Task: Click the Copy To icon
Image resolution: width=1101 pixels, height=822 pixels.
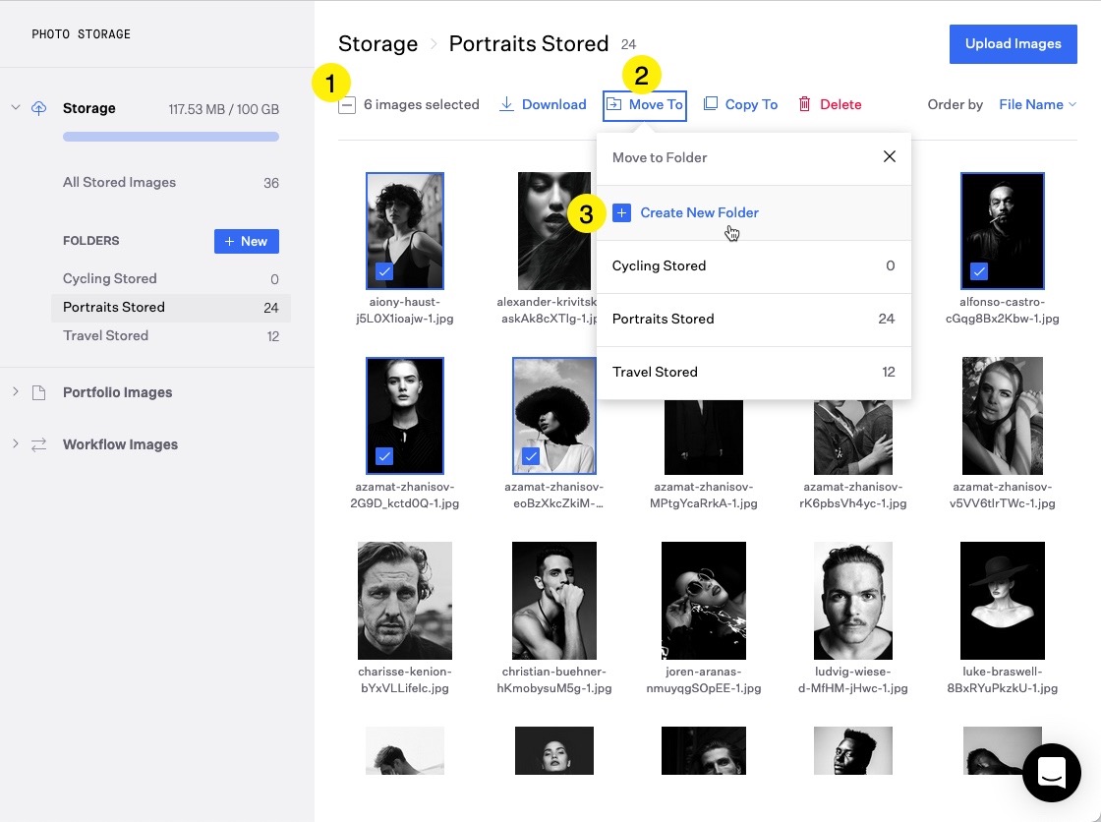Action: pyautogui.click(x=711, y=104)
